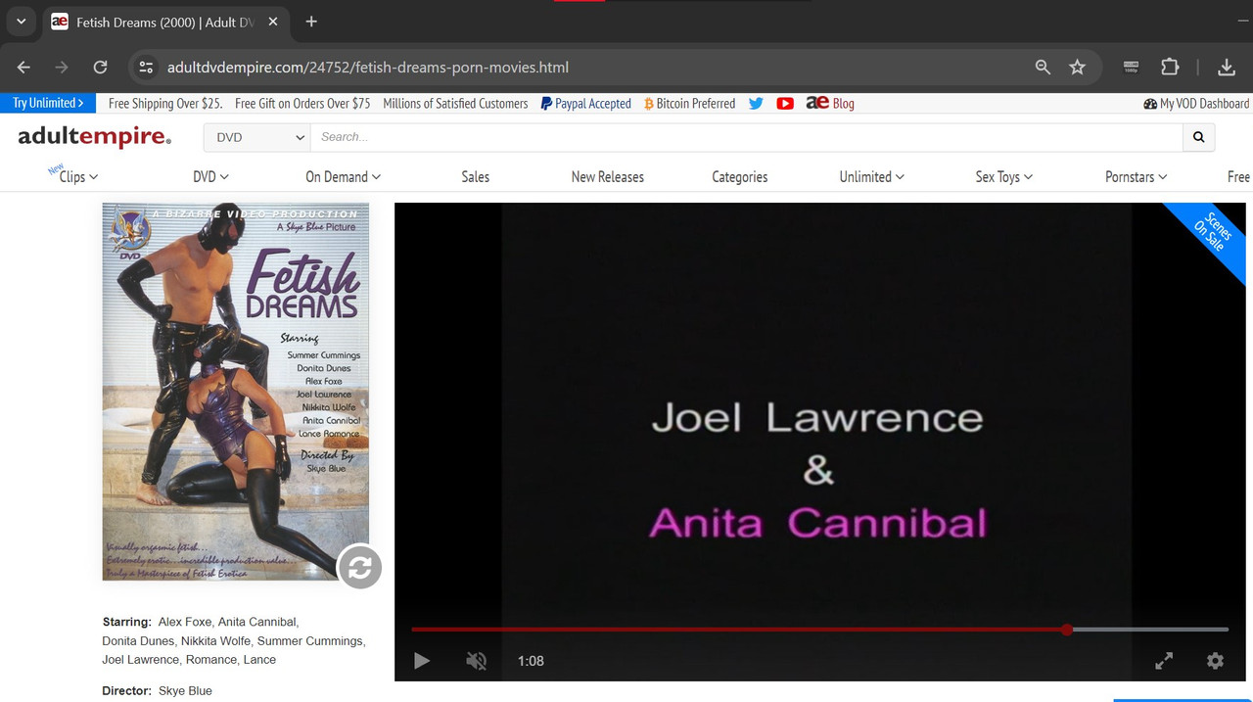Expand the Clips menu
Viewport: 1253px width, 702px height.
coord(78,177)
